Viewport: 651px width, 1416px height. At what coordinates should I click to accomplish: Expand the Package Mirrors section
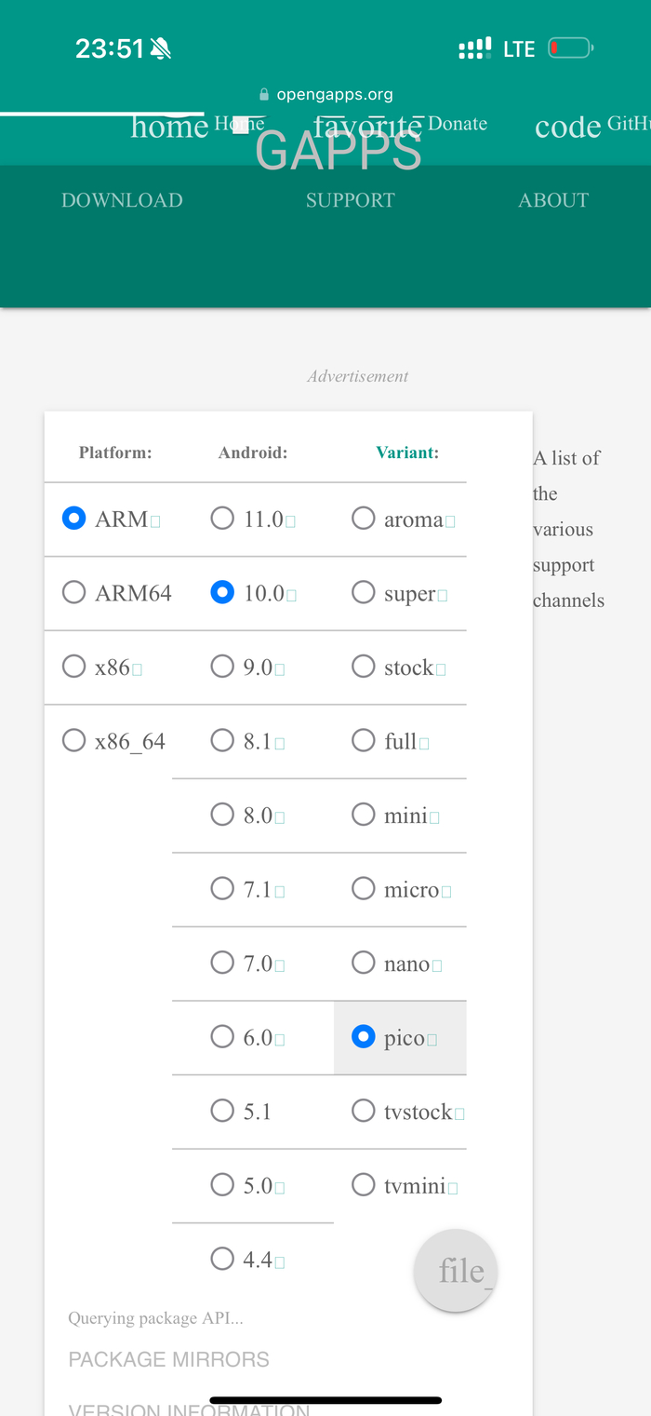click(168, 1359)
